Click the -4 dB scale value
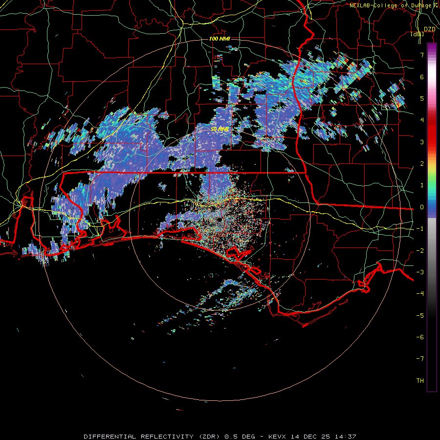This screenshot has width=440, height=440. [x=420, y=294]
